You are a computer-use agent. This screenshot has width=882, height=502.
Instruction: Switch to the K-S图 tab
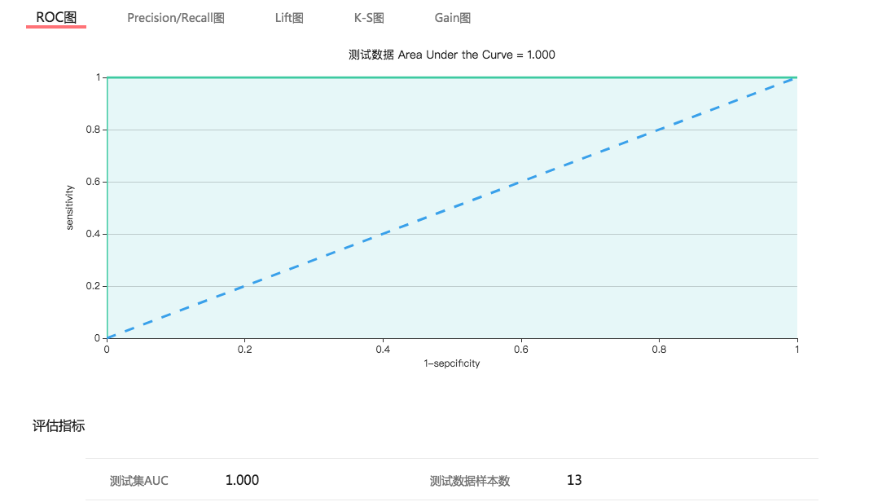[369, 18]
